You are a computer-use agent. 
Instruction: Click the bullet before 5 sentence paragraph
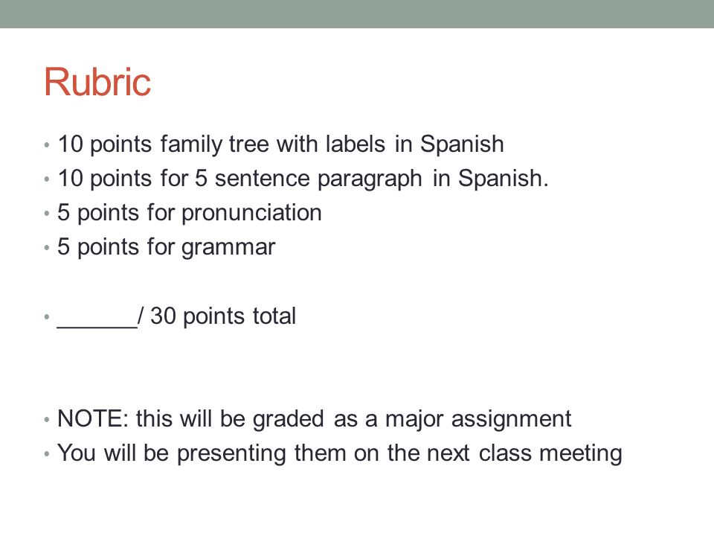click(46, 179)
